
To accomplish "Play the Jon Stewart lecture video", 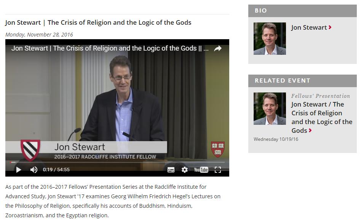I will [x=18, y=170].
